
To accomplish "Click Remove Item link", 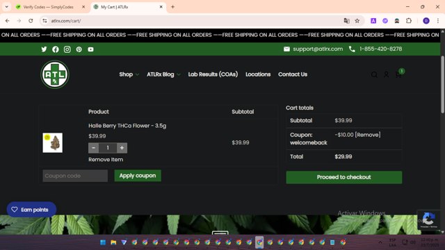I will (x=106, y=160).
